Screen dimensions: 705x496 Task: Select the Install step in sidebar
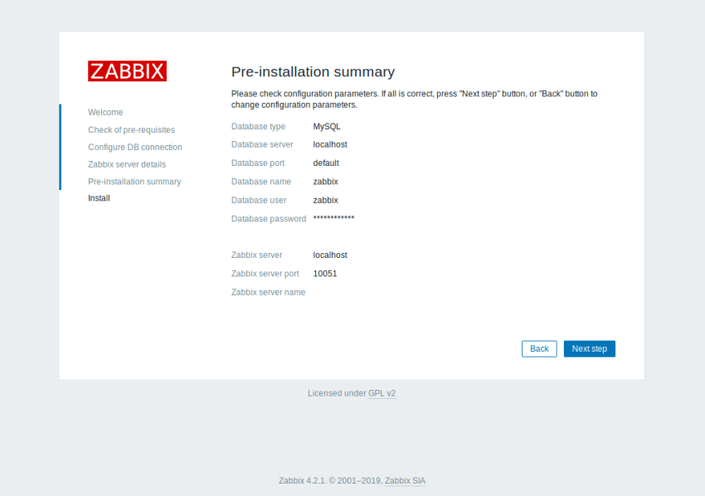tap(99, 198)
